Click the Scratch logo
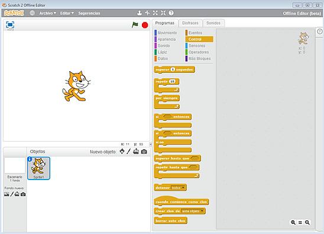 pyautogui.click(x=14, y=13)
